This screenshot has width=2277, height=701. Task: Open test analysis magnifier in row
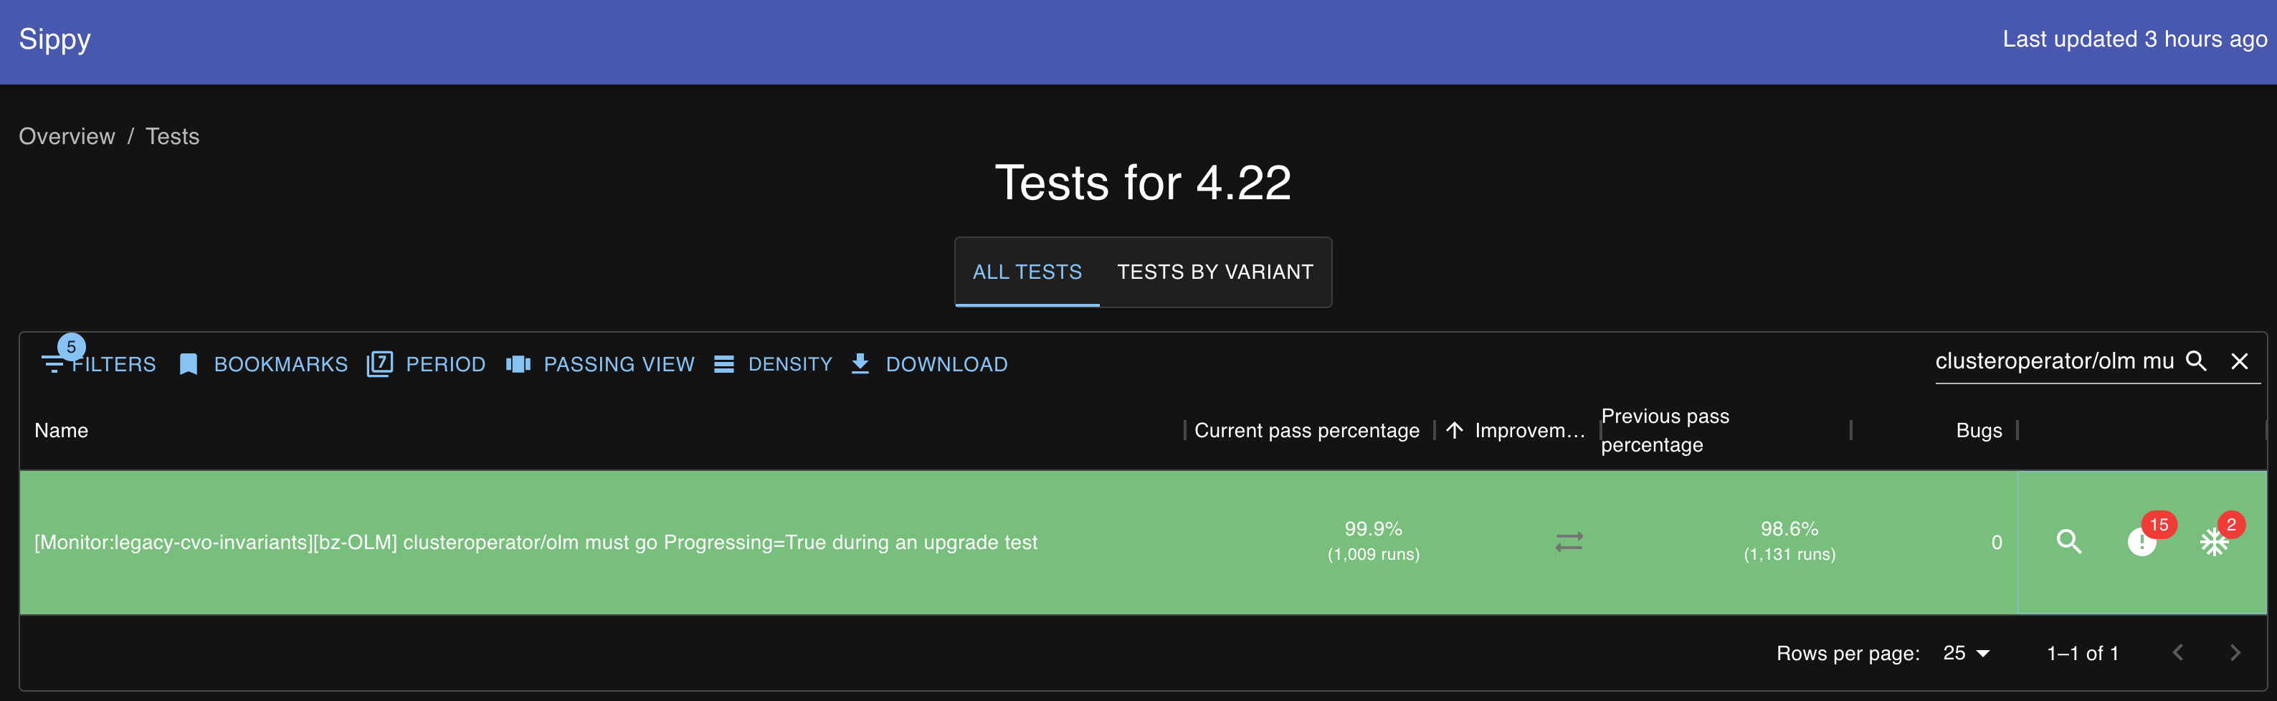pyautogui.click(x=2068, y=542)
